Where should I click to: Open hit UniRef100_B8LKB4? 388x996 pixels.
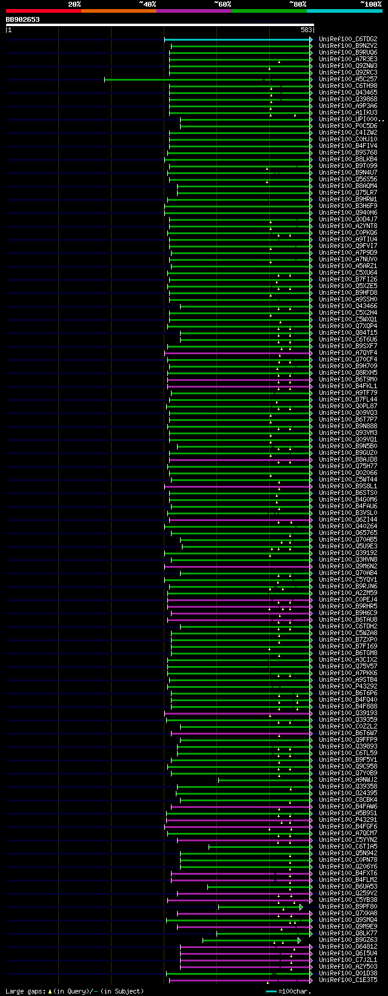coord(348,159)
